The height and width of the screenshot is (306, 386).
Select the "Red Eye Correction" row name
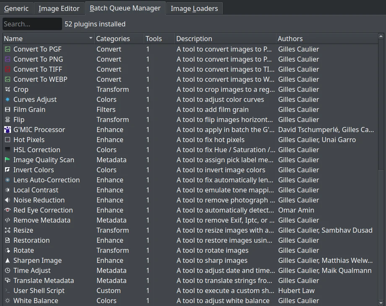[43, 210]
